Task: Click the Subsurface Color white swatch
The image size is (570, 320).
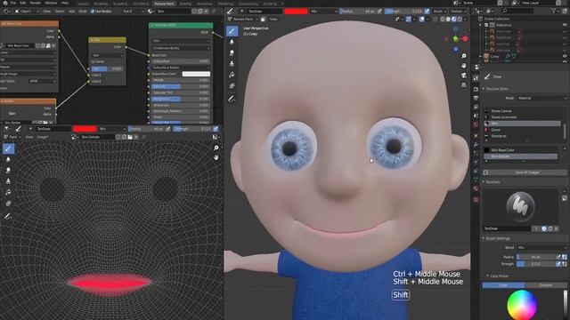Action: click(x=196, y=74)
